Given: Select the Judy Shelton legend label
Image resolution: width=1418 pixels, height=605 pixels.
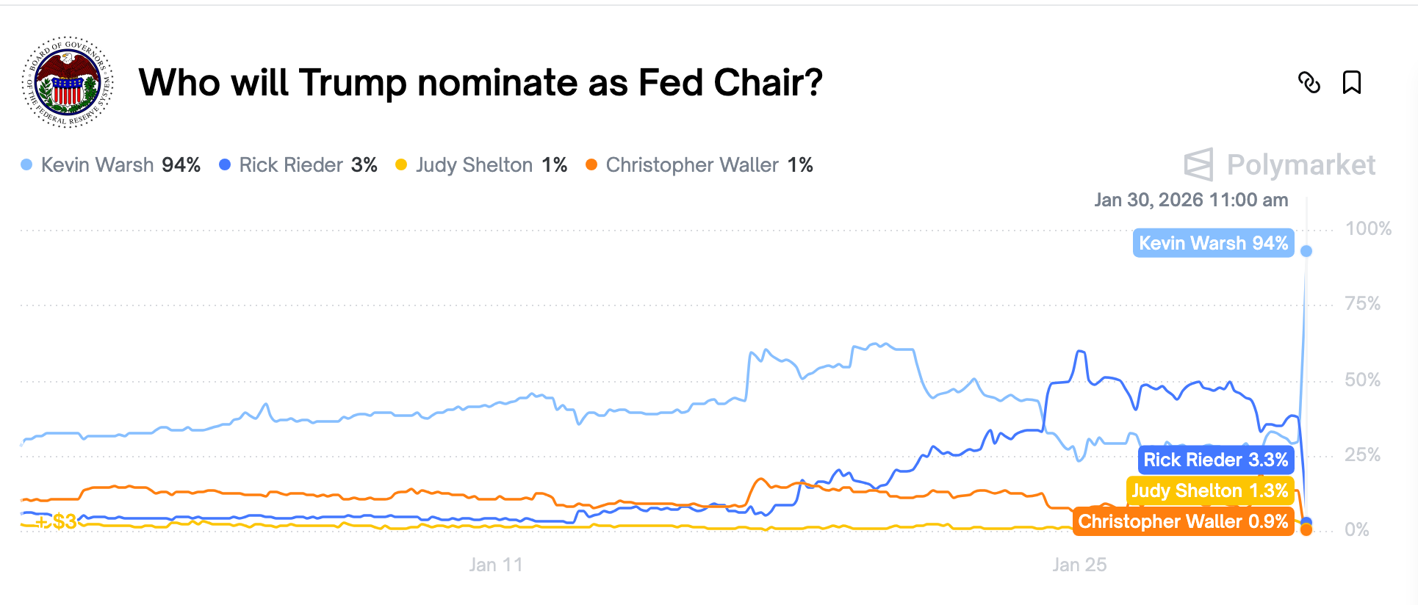Looking at the screenshot, I should 491,164.
